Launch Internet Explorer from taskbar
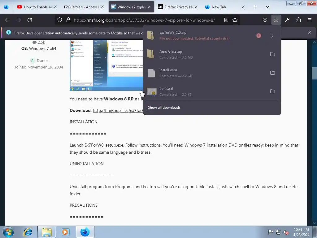The height and width of the screenshot is (238, 317). 28,232
